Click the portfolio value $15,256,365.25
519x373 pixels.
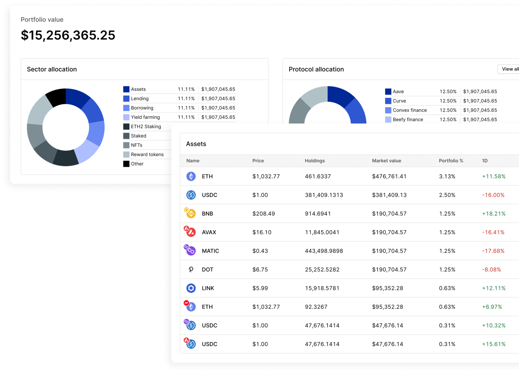[68, 35]
